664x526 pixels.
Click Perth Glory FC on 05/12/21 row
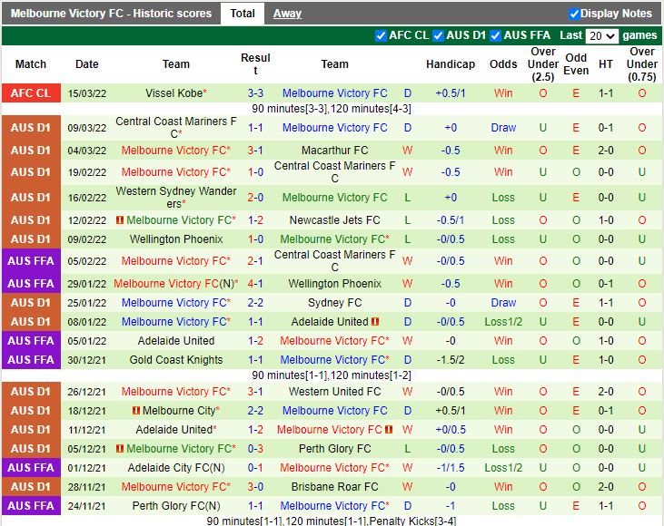click(334, 448)
